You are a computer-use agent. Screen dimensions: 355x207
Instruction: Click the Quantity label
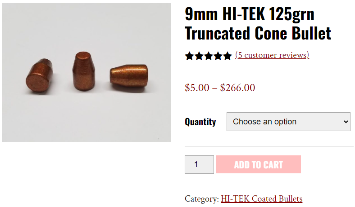click(x=200, y=122)
